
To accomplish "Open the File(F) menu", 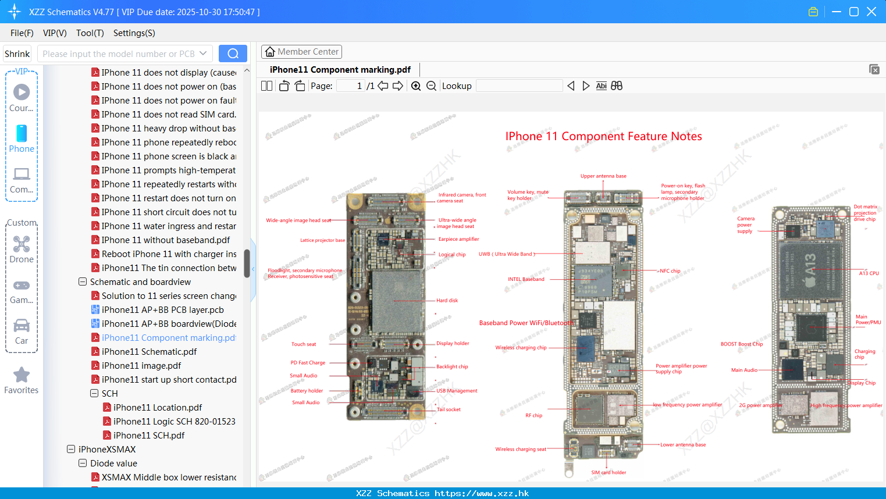I will [22, 33].
